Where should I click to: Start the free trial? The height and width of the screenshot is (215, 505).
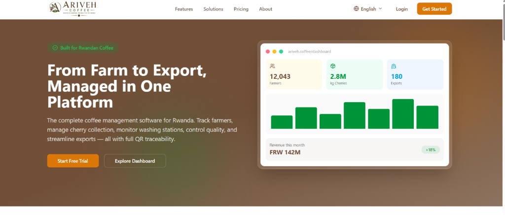click(x=73, y=161)
